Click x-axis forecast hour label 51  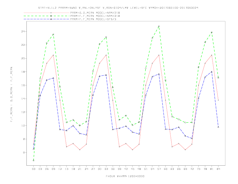point(146,169)
